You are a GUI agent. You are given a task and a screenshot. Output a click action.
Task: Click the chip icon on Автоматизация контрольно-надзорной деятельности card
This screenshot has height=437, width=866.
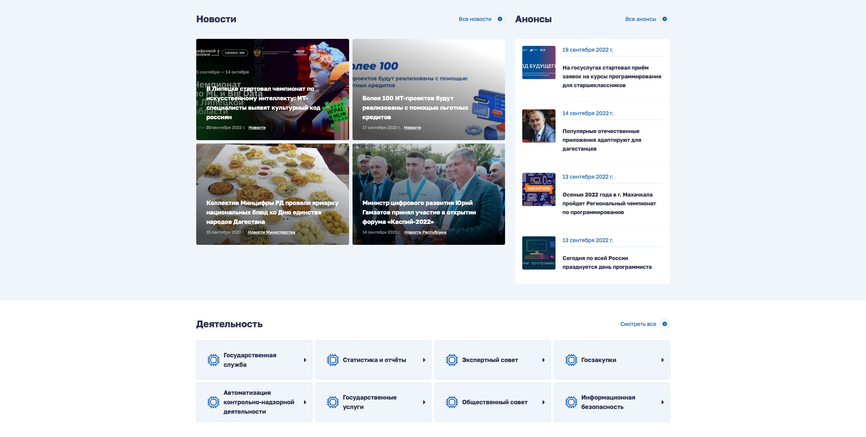[x=213, y=402]
